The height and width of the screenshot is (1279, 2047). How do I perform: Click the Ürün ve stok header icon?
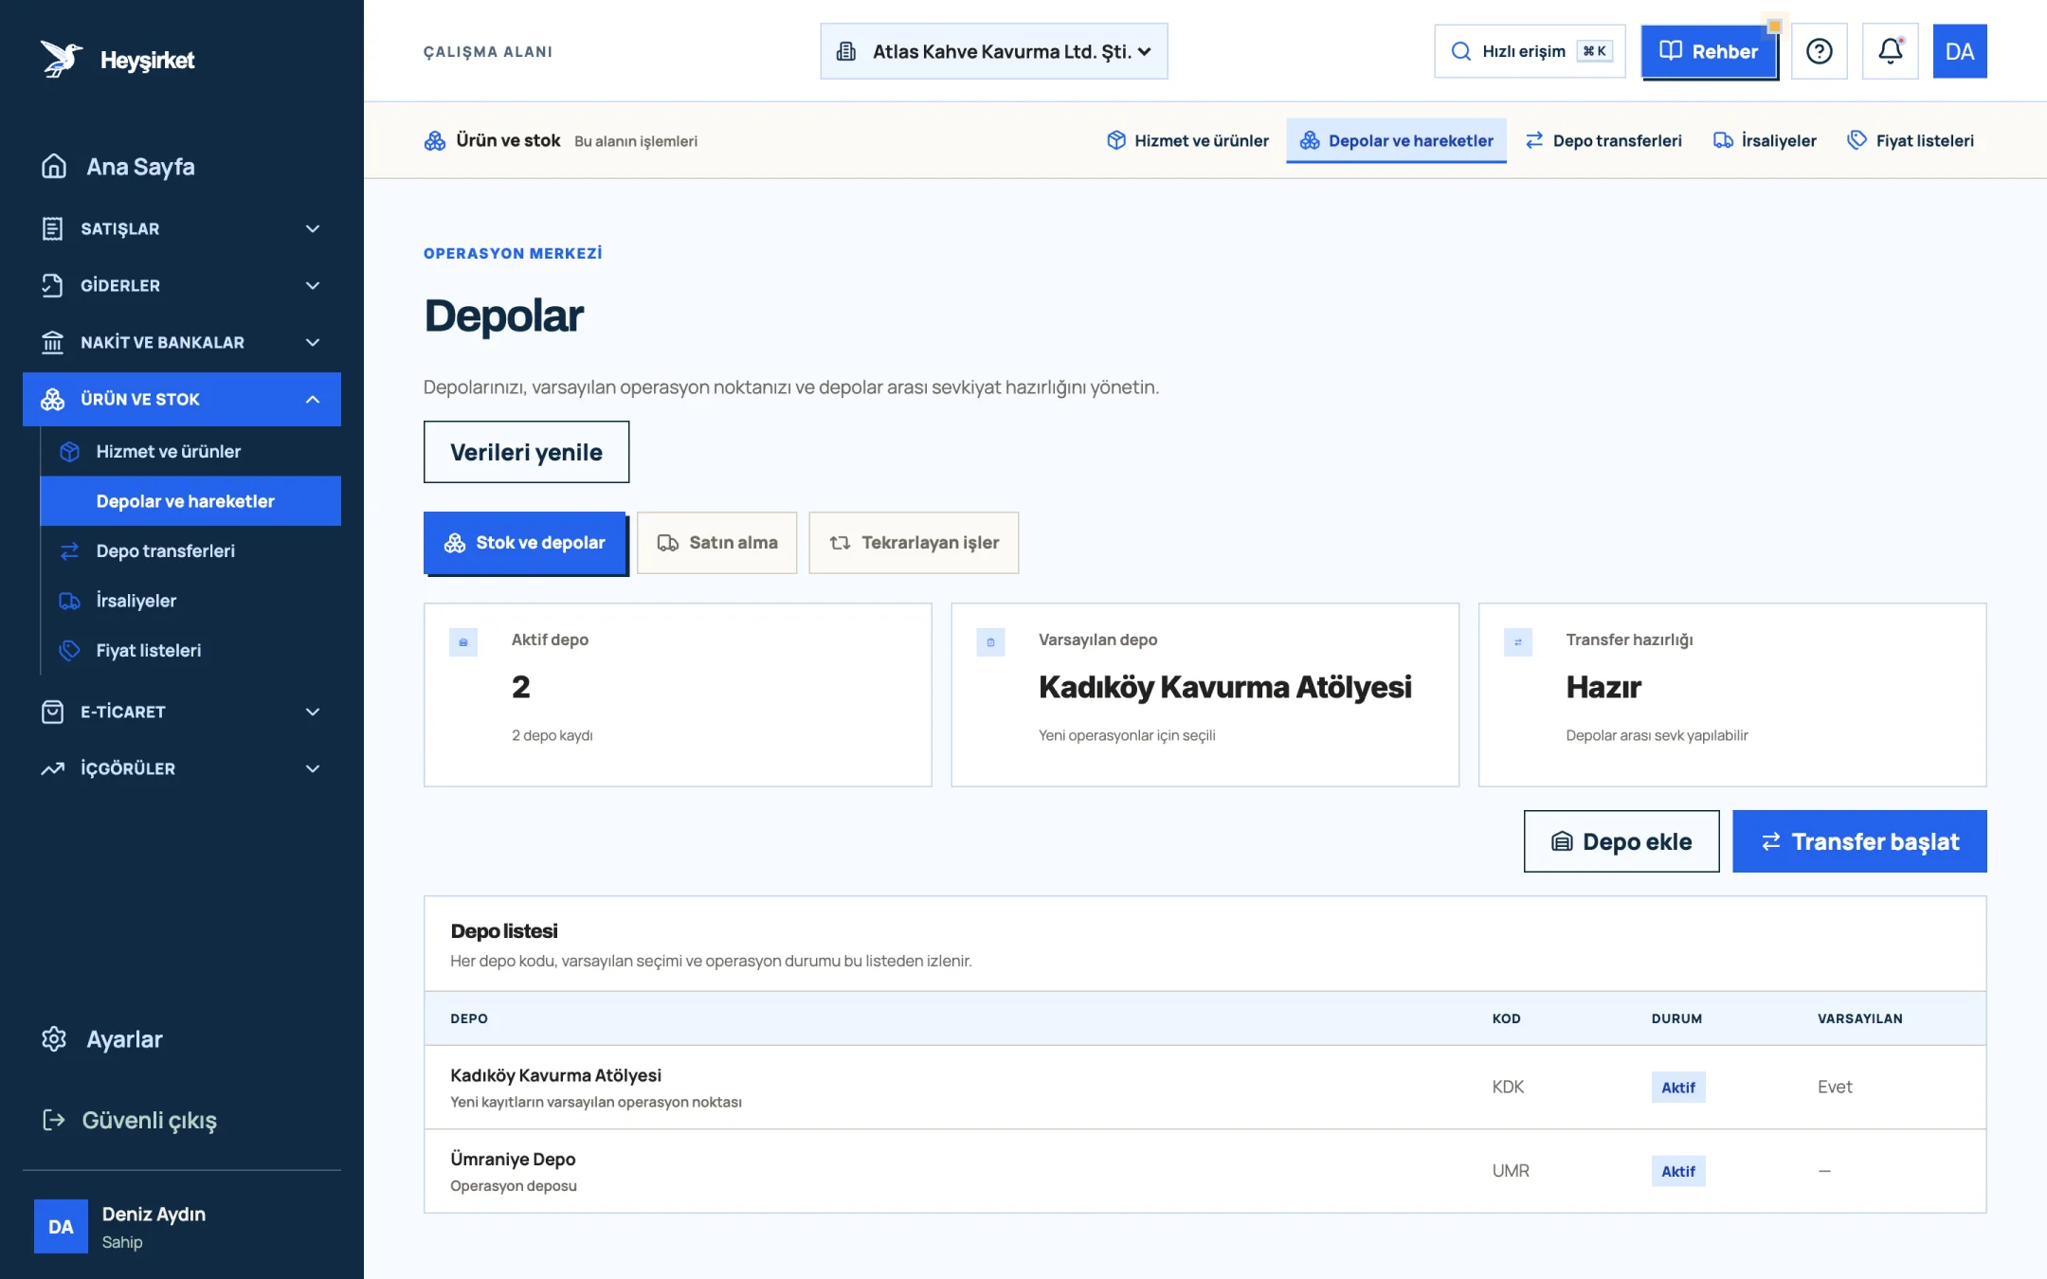(435, 141)
